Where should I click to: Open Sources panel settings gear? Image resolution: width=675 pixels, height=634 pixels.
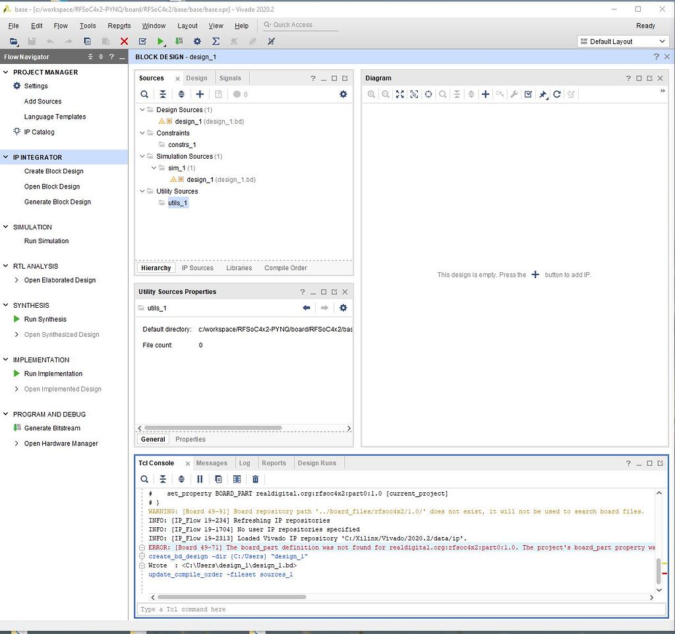pyautogui.click(x=343, y=94)
